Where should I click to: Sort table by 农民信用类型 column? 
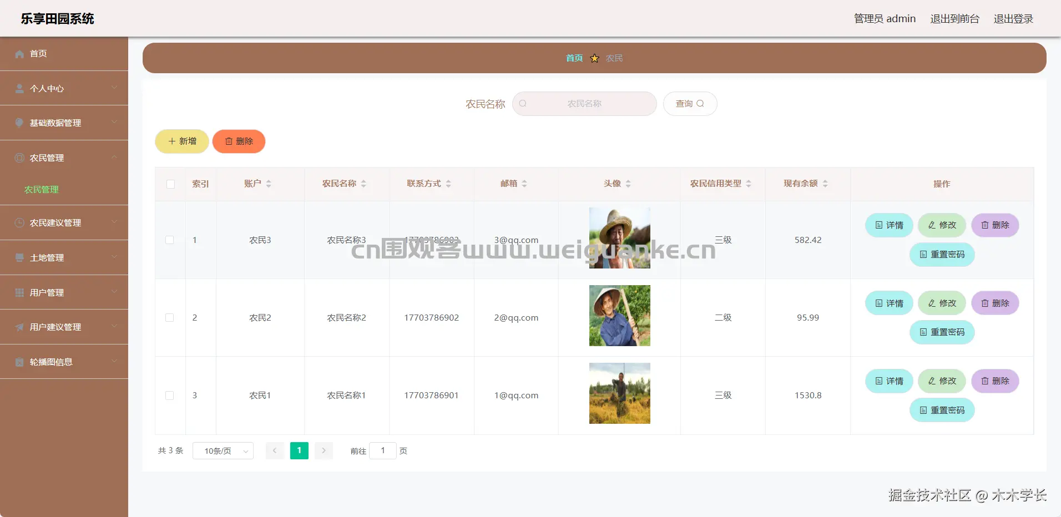pos(749,184)
